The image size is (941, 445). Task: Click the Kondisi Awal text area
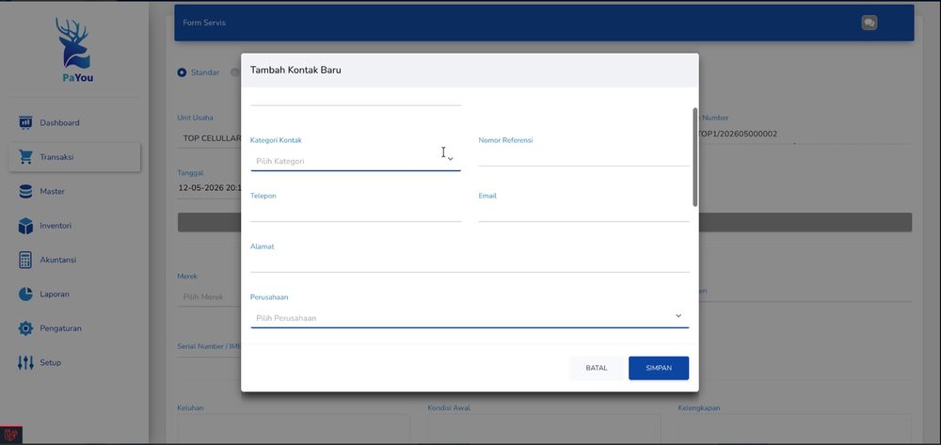click(544, 429)
